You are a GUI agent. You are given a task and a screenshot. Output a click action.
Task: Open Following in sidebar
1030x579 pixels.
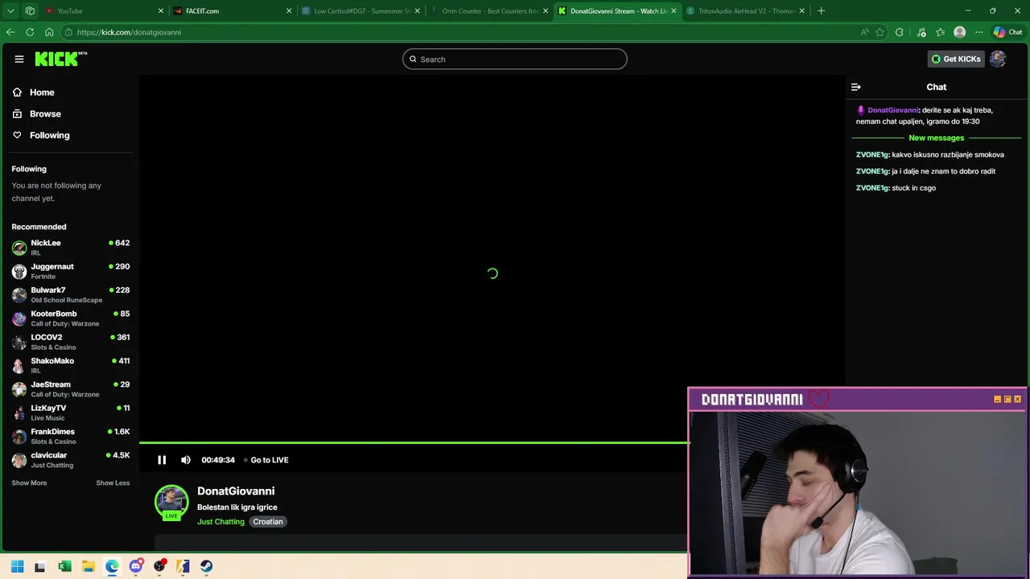pos(49,135)
